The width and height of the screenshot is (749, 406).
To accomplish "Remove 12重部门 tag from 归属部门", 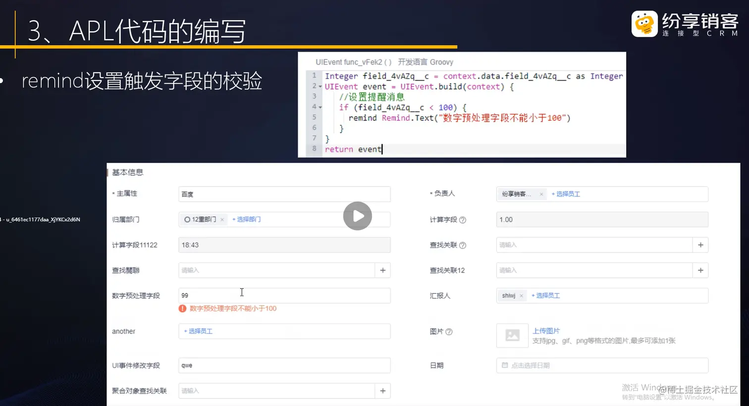I will [222, 220].
